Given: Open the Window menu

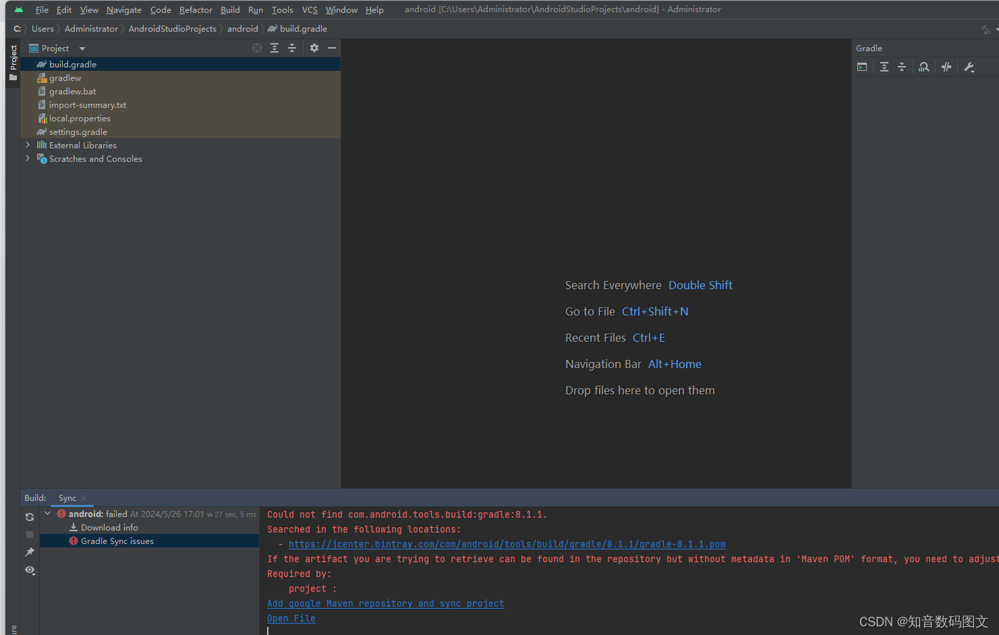Looking at the screenshot, I should [x=341, y=9].
